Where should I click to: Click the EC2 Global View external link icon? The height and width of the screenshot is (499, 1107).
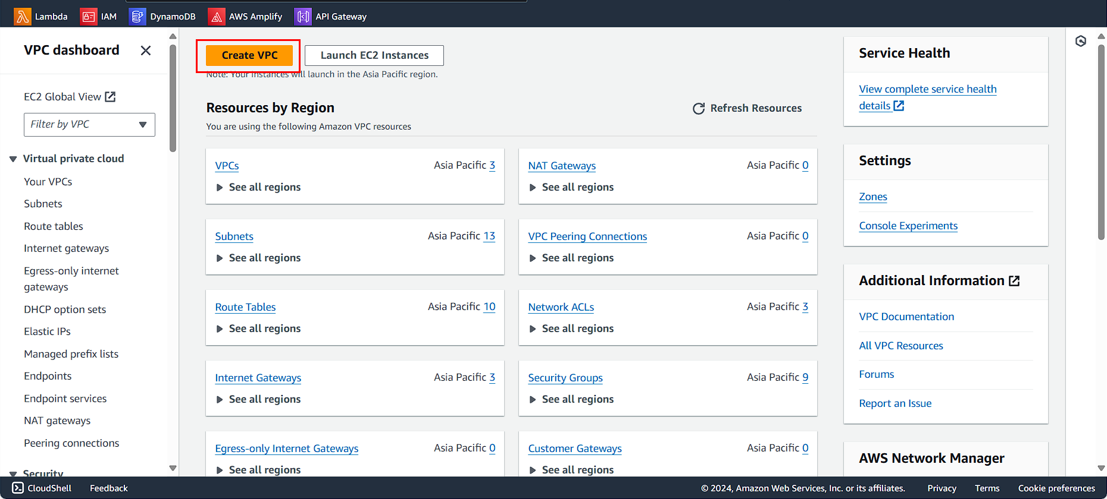point(110,97)
